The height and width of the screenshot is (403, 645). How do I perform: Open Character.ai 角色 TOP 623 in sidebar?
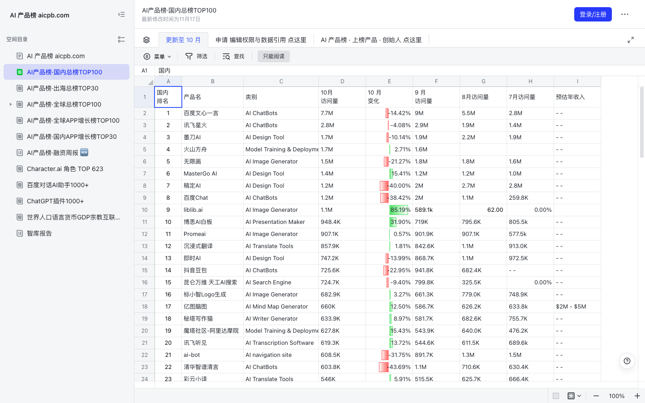point(66,169)
